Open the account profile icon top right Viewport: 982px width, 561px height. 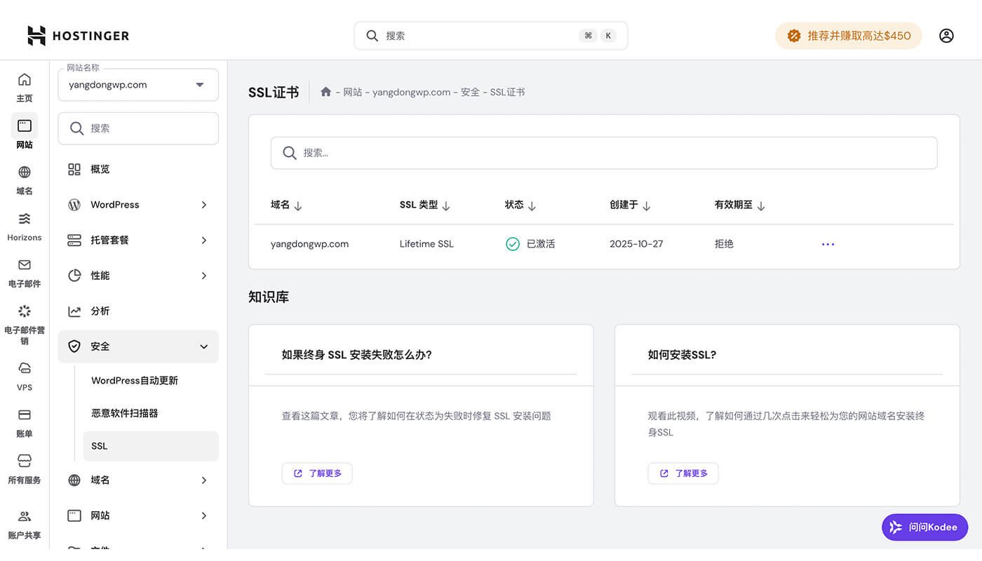tap(946, 35)
